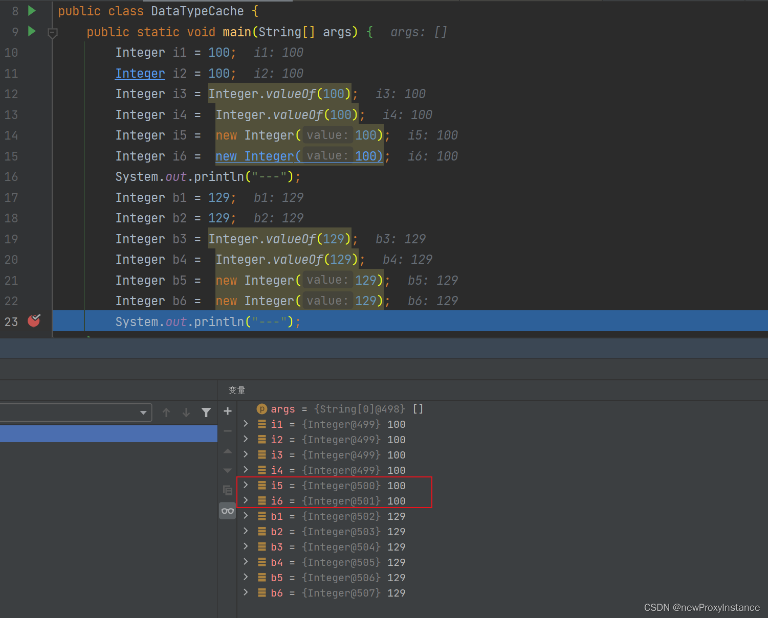Click inline hint b5: 129
768x618 pixels.
tap(433, 281)
